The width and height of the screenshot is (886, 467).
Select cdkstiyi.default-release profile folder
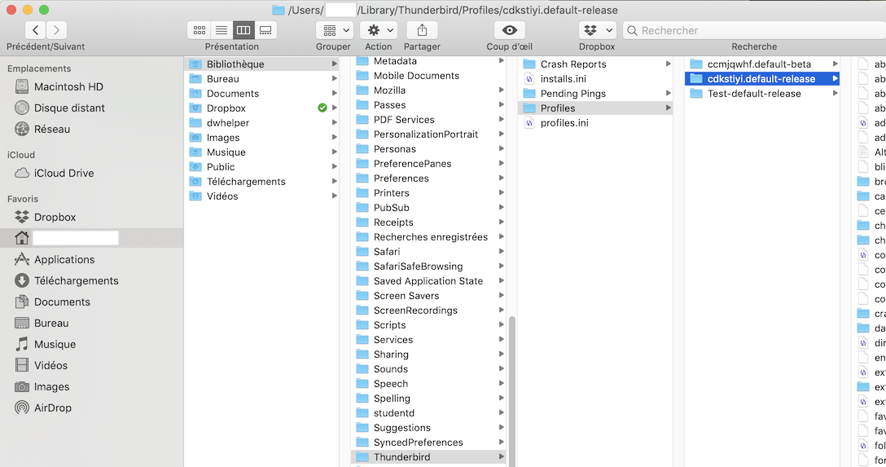(762, 78)
